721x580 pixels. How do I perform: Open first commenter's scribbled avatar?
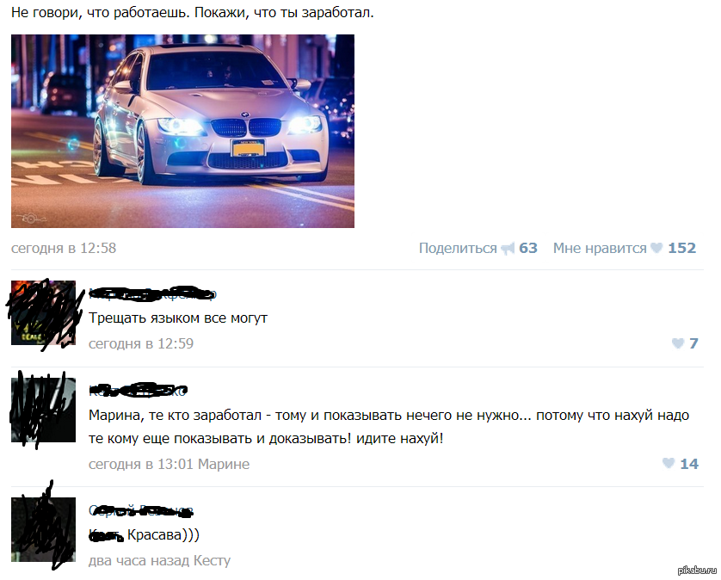pos(43,312)
